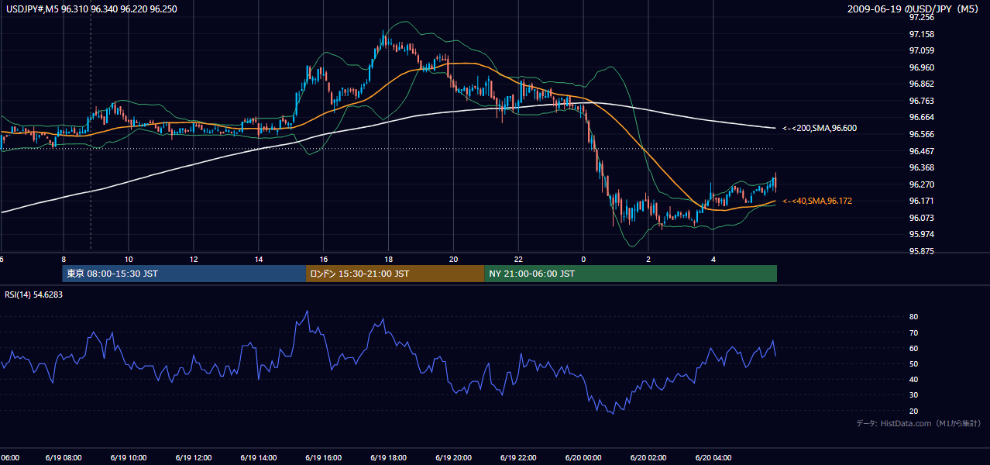
Task: Click hour tick 14 under the price chart
Action: [x=259, y=260]
